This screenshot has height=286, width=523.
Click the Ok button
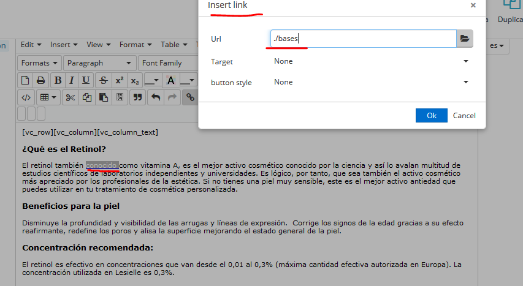[x=432, y=116]
